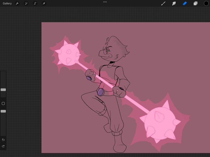Image resolution: width=210 pixels, height=157 pixels.
Task: Activate the Transform arrow tool
Action: click(44, 3)
